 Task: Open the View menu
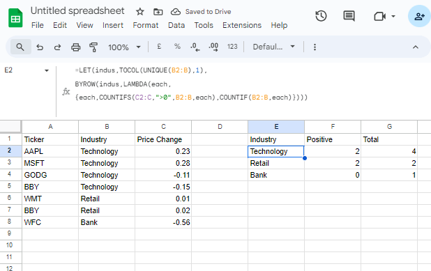coord(84,25)
